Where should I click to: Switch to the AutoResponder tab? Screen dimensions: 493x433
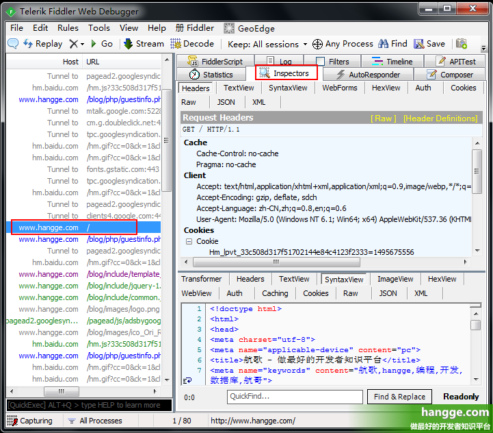(368, 75)
